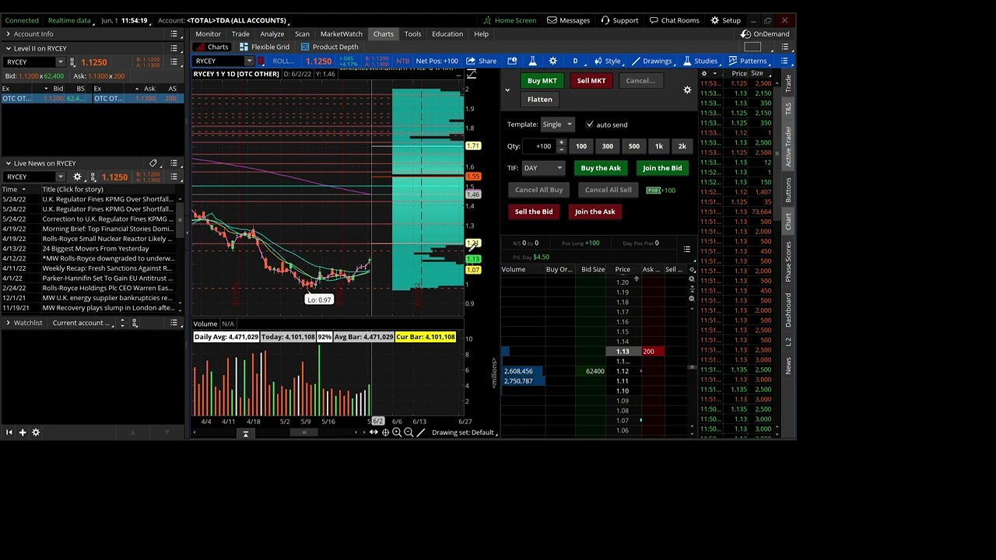Expand the Watchlist section
This screenshot has width=996, height=560.
pos(8,323)
